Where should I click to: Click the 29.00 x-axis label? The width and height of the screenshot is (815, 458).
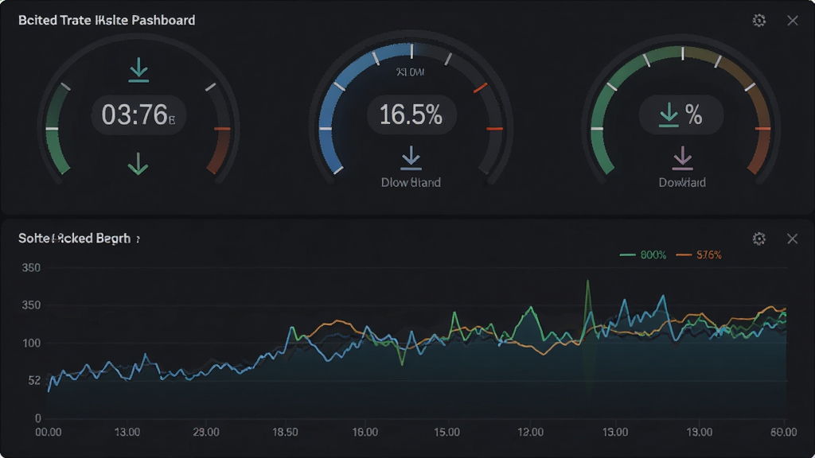pyautogui.click(x=206, y=432)
